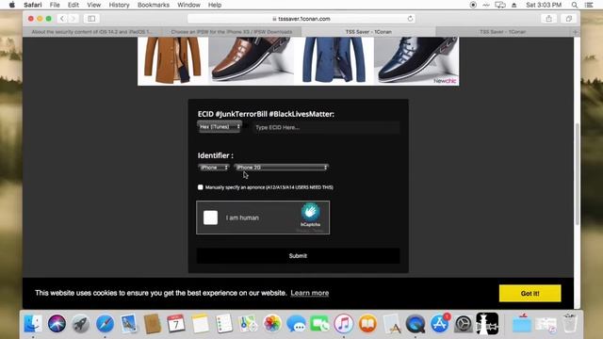Open the Learn more cookies link
Image resolution: width=603 pixels, height=339 pixels.
coord(310,293)
